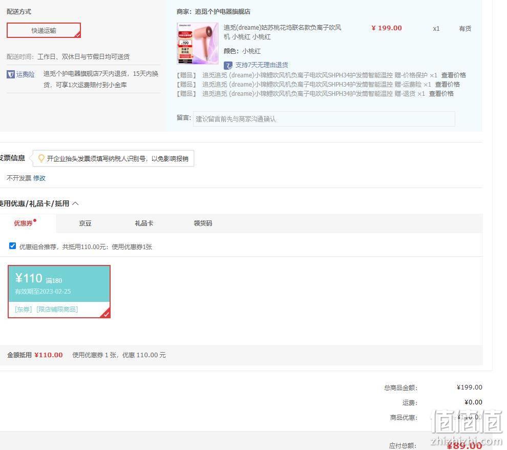Click the 运费险 label text
Screen dimensions: 507x450
(x=26, y=74)
